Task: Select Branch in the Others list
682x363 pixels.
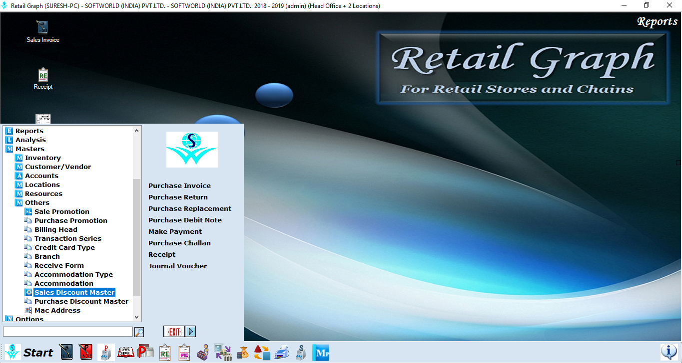Action: coord(47,256)
